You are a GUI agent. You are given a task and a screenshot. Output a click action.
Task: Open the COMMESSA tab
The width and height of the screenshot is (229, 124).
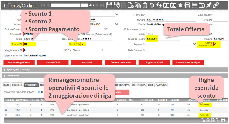[x=139, y=85]
